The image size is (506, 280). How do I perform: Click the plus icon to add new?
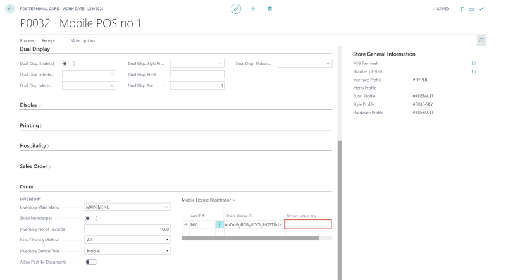point(253,9)
